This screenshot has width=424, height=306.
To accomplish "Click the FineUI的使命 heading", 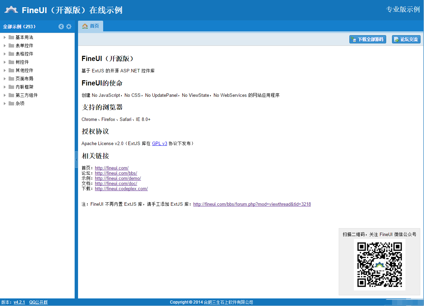I will pos(102,83).
